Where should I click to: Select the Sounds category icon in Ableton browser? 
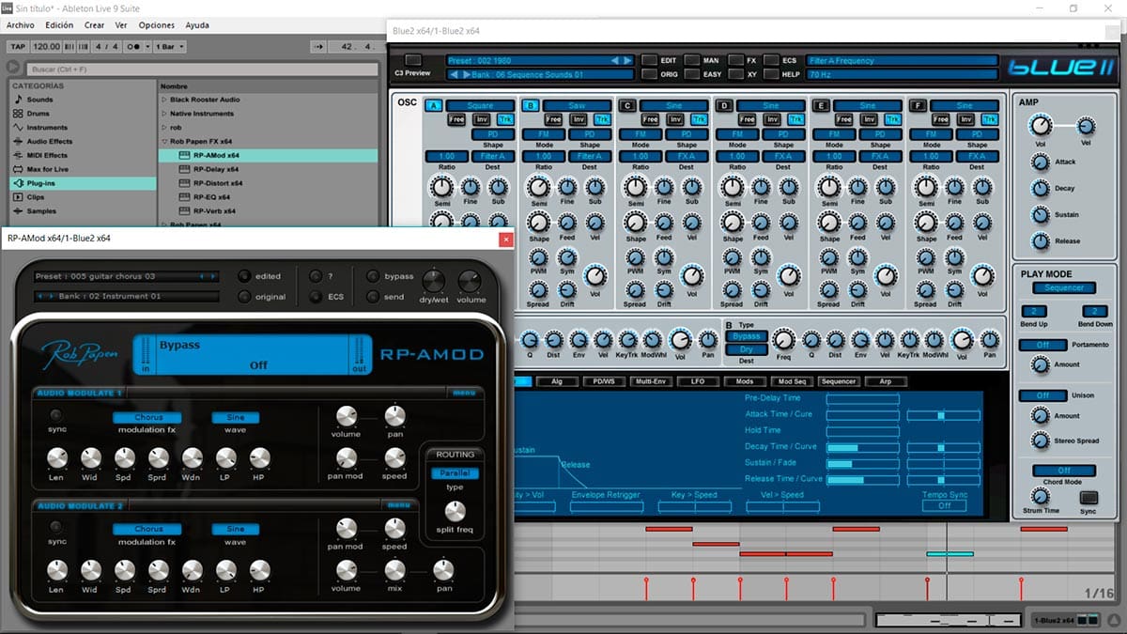17,100
